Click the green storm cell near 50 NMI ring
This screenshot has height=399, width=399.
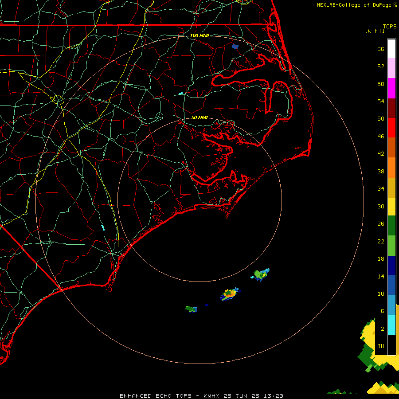tap(260, 275)
